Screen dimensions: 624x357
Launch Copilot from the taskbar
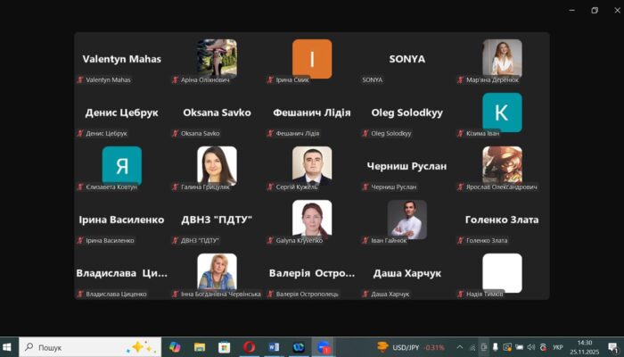[175, 346]
